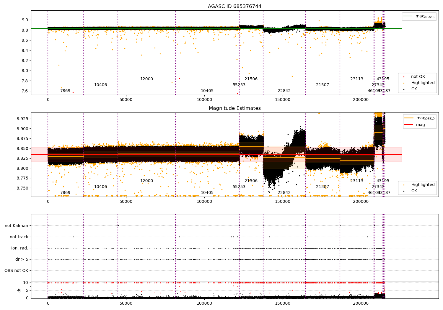
Task: Click the 10 tick on the dr axis
Action: coord(26,283)
